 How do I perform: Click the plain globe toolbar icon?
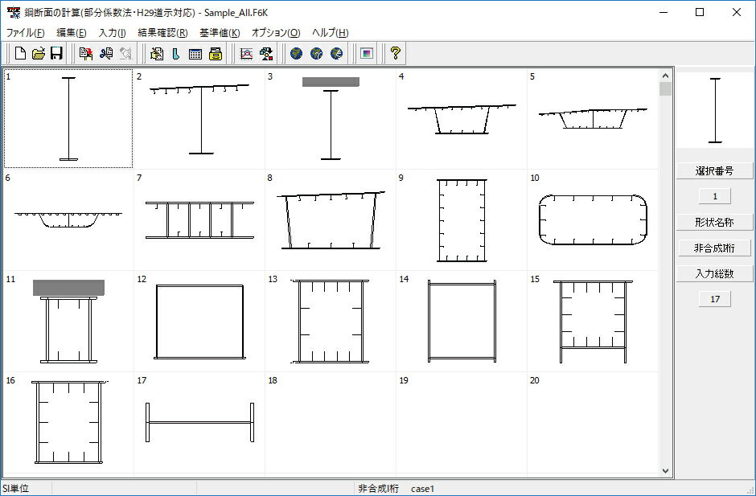point(297,53)
